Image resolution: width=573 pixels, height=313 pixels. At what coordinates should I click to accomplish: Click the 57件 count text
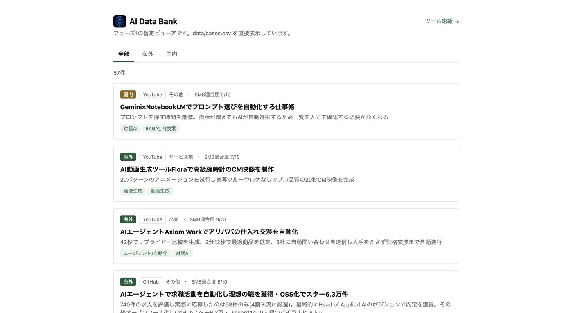pos(120,73)
